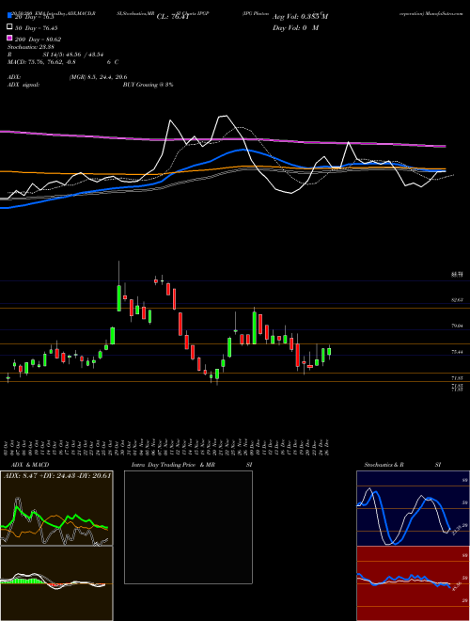Select the '200 Day - 80.62' legend text
The image size is (470, 621).
pyautogui.click(x=38, y=40)
